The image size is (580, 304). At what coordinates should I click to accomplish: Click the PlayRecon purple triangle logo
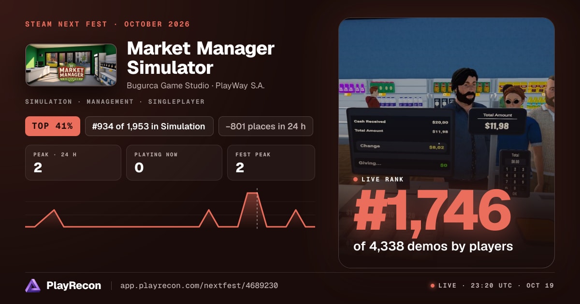(x=33, y=286)
